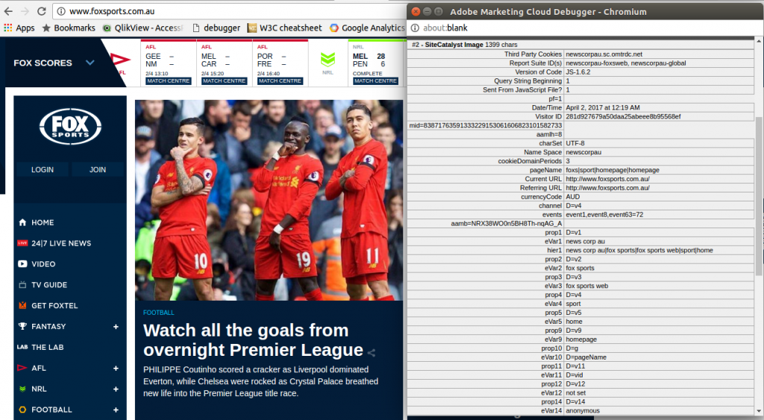Click currencyCode value 'AUD'
Viewport: 764px width, 420px height.
click(x=572, y=197)
